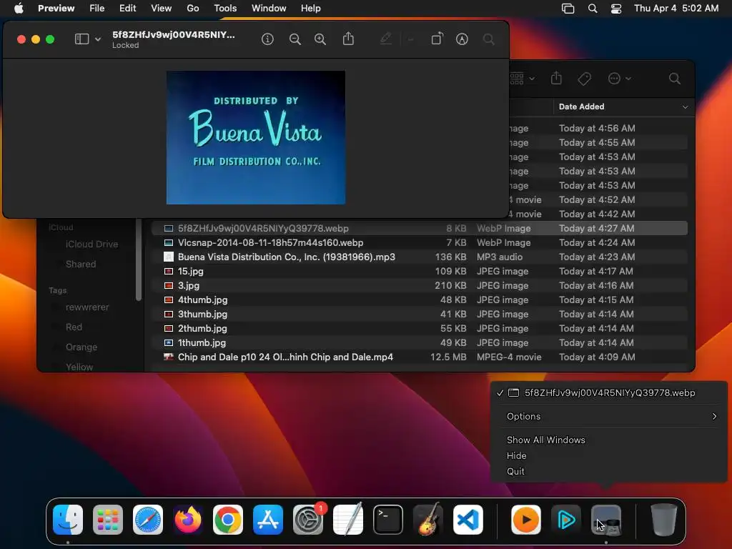Click the Buena Vista image in Preview

click(x=256, y=138)
